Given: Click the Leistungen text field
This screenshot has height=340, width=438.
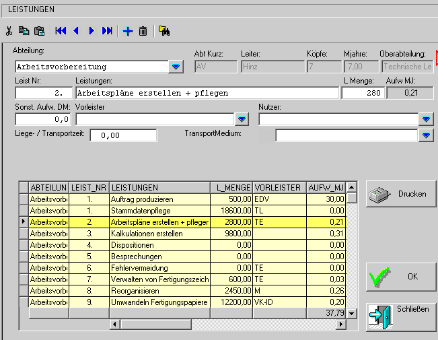Looking at the screenshot, I should pos(207,93).
